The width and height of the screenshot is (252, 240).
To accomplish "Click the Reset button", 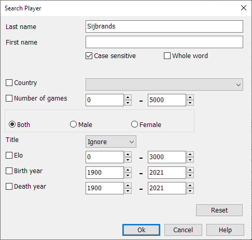I will tap(219, 210).
